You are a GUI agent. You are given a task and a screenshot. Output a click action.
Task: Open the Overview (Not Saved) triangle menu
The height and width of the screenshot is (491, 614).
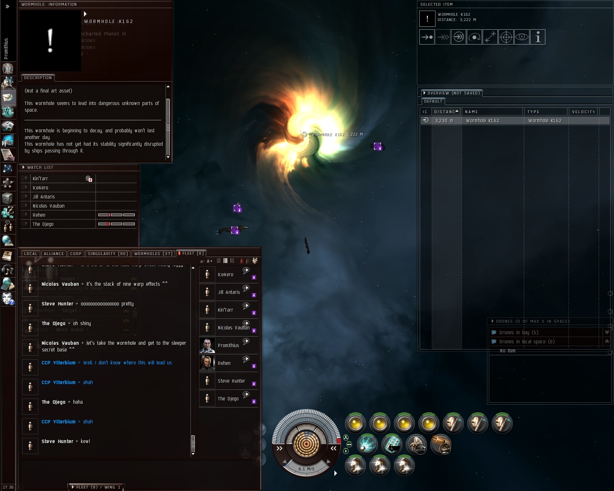425,93
